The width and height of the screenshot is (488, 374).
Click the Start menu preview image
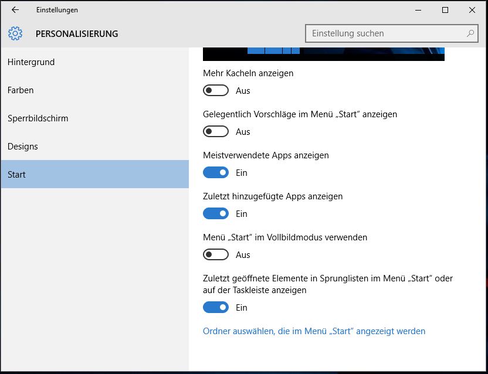click(x=324, y=54)
